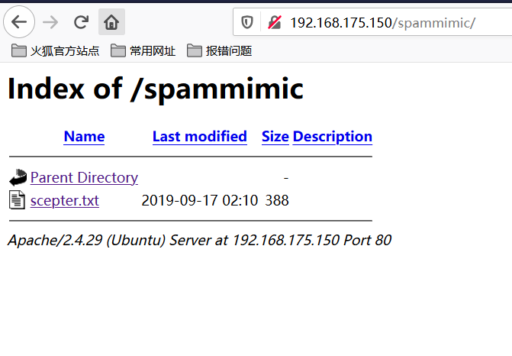The width and height of the screenshot is (512, 356).
Task: Open the scepter.txt file link
Action: (64, 201)
